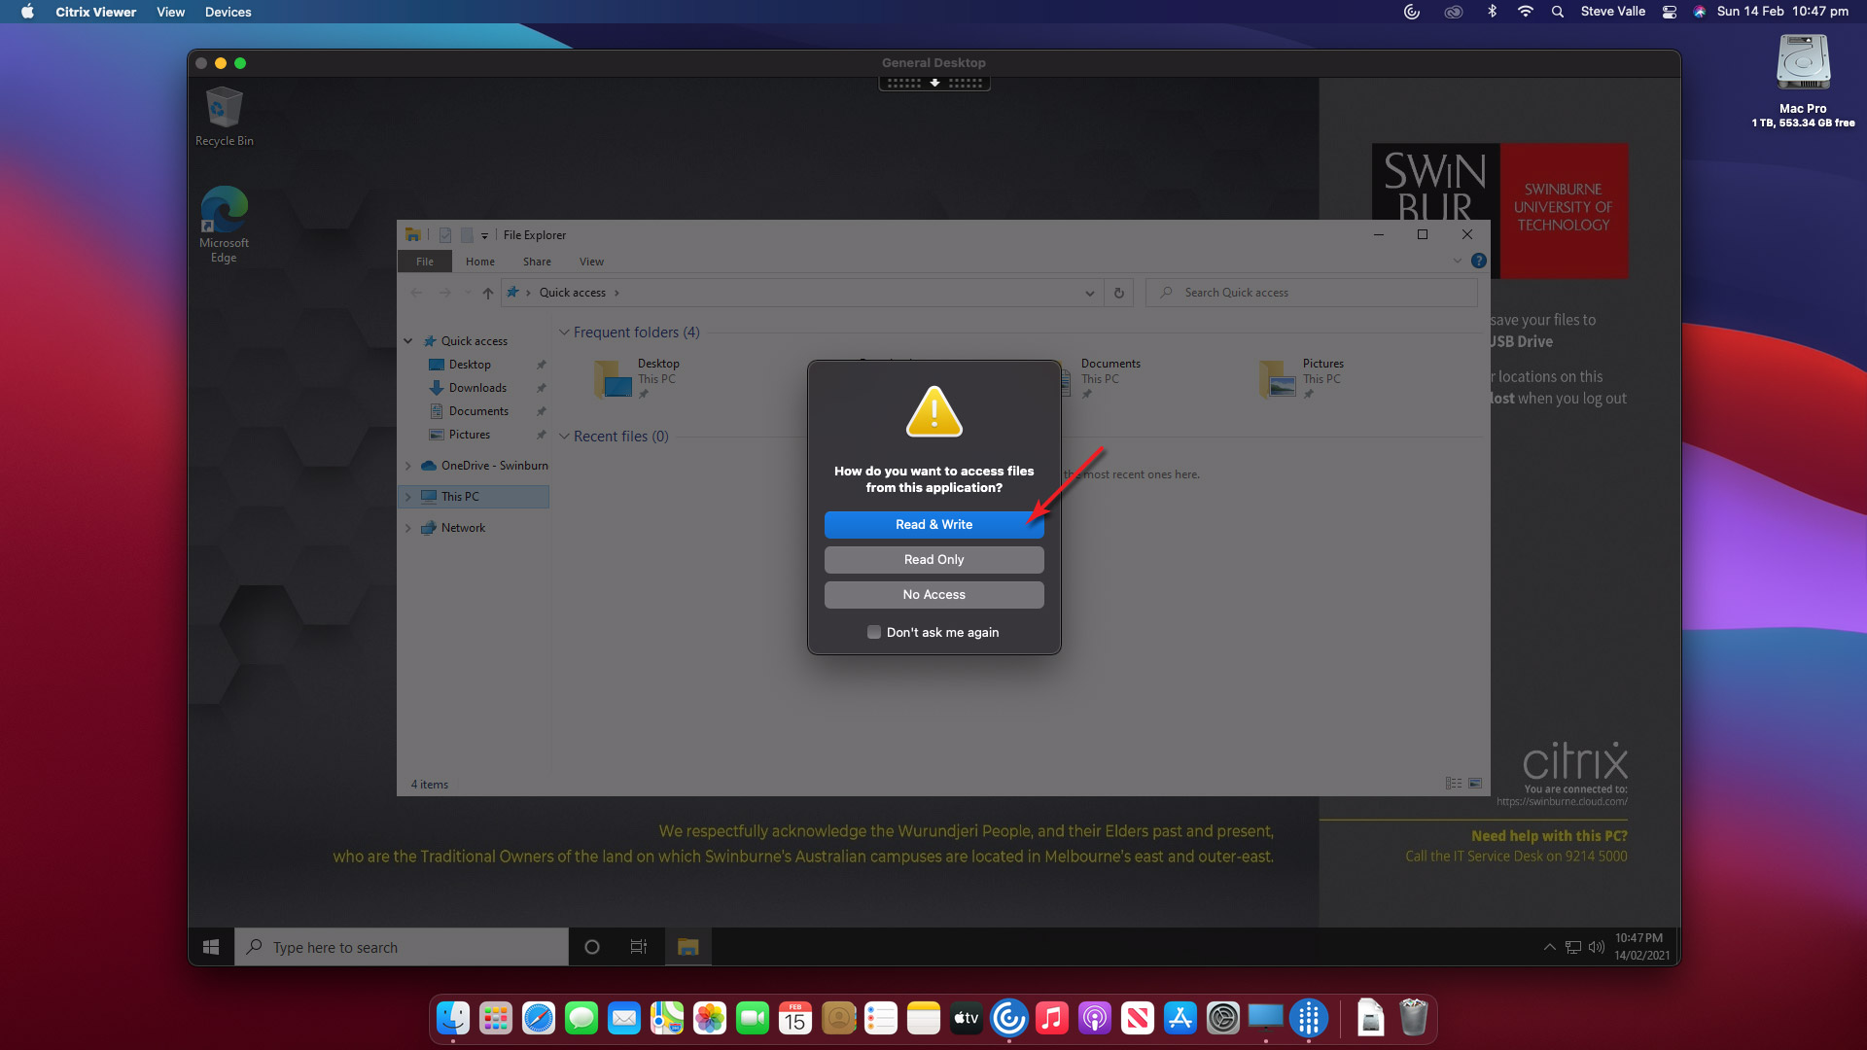This screenshot has width=1867, height=1050.
Task: Select No Access in the dialog
Action: (x=933, y=594)
